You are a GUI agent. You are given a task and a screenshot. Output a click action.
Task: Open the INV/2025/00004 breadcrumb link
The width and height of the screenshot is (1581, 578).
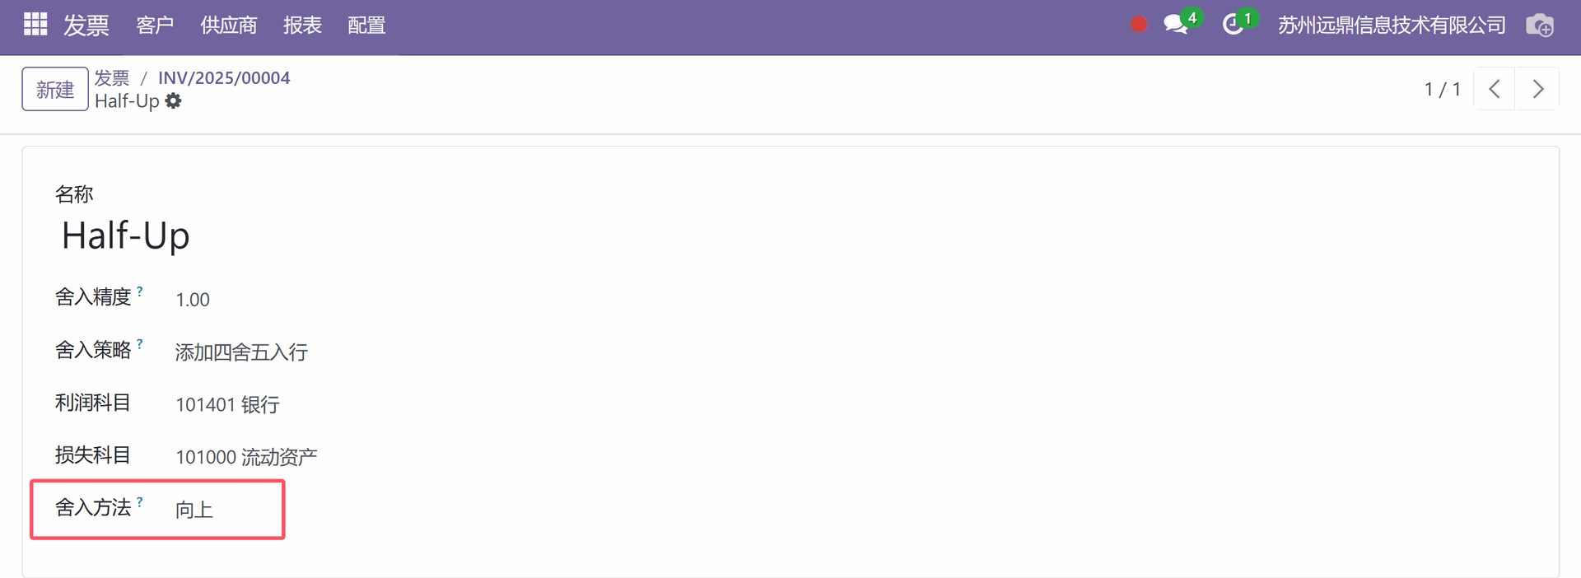(x=224, y=77)
